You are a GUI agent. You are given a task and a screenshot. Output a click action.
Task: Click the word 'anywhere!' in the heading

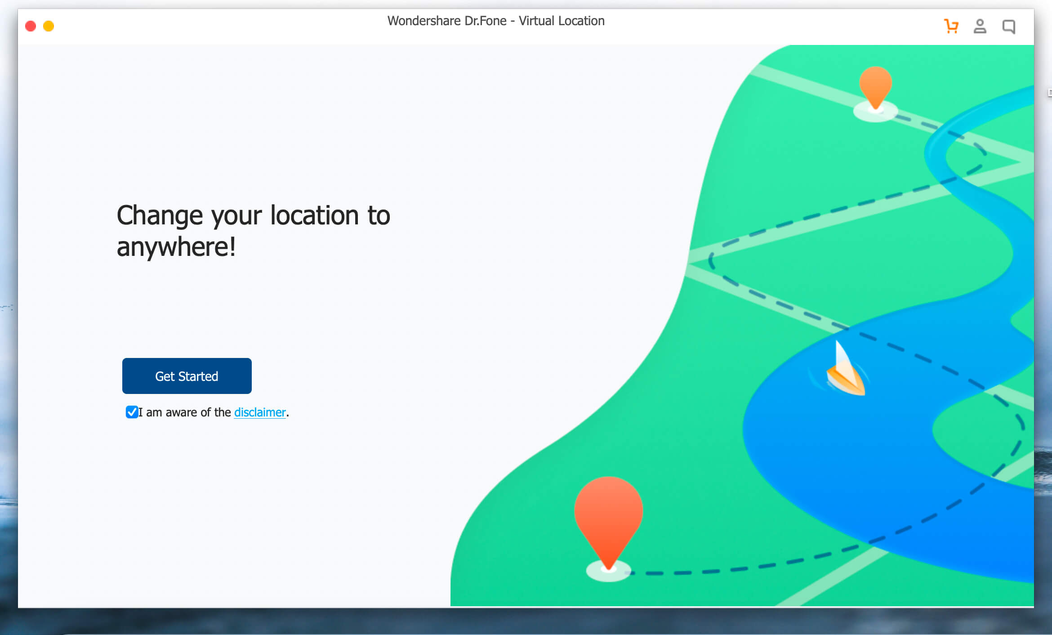[176, 247]
